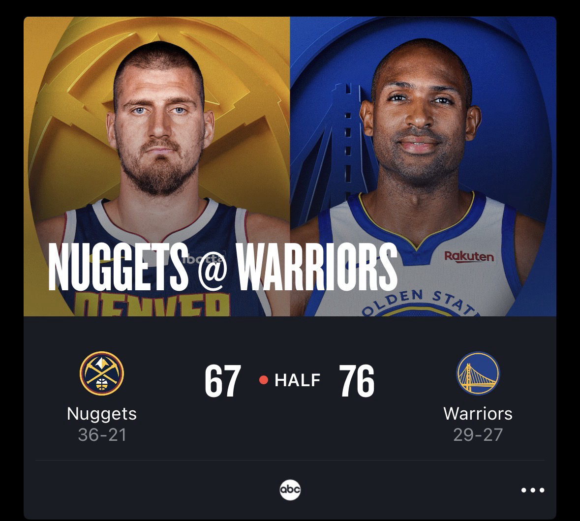Tap the Golden State Warriors team logo
This screenshot has height=521, width=580.
(478, 373)
